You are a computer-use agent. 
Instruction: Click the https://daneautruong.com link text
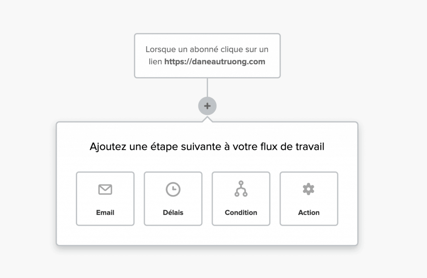tap(215, 62)
